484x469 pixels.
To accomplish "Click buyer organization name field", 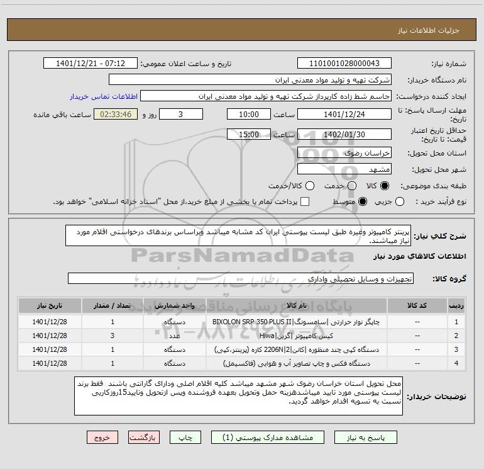I will (250, 79).
